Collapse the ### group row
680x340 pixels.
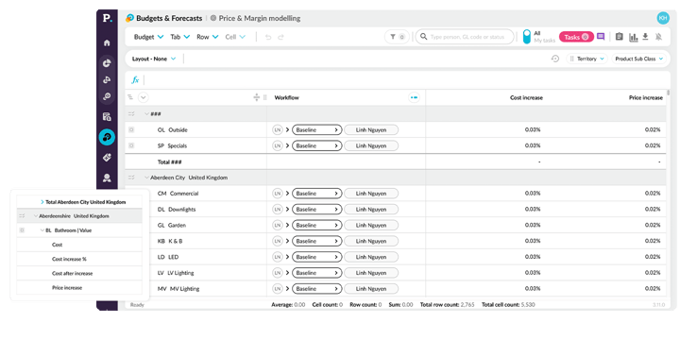pyautogui.click(x=147, y=114)
